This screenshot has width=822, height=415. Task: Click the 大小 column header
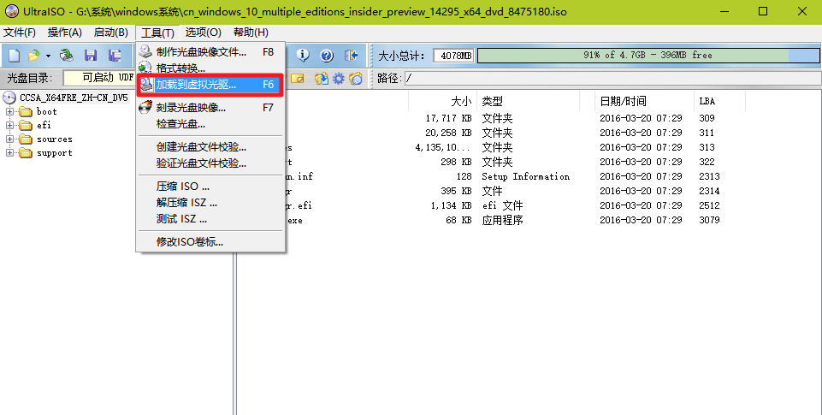tap(442, 101)
